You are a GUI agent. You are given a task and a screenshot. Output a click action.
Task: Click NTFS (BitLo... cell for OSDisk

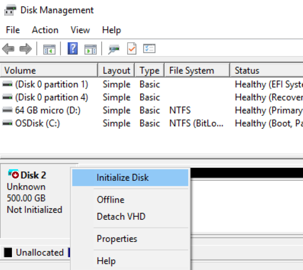pyautogui.click(x=196, y=123)
